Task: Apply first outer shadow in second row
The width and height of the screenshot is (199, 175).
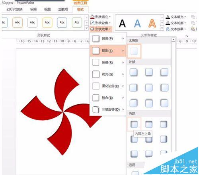Action: [x=133, y=88]
